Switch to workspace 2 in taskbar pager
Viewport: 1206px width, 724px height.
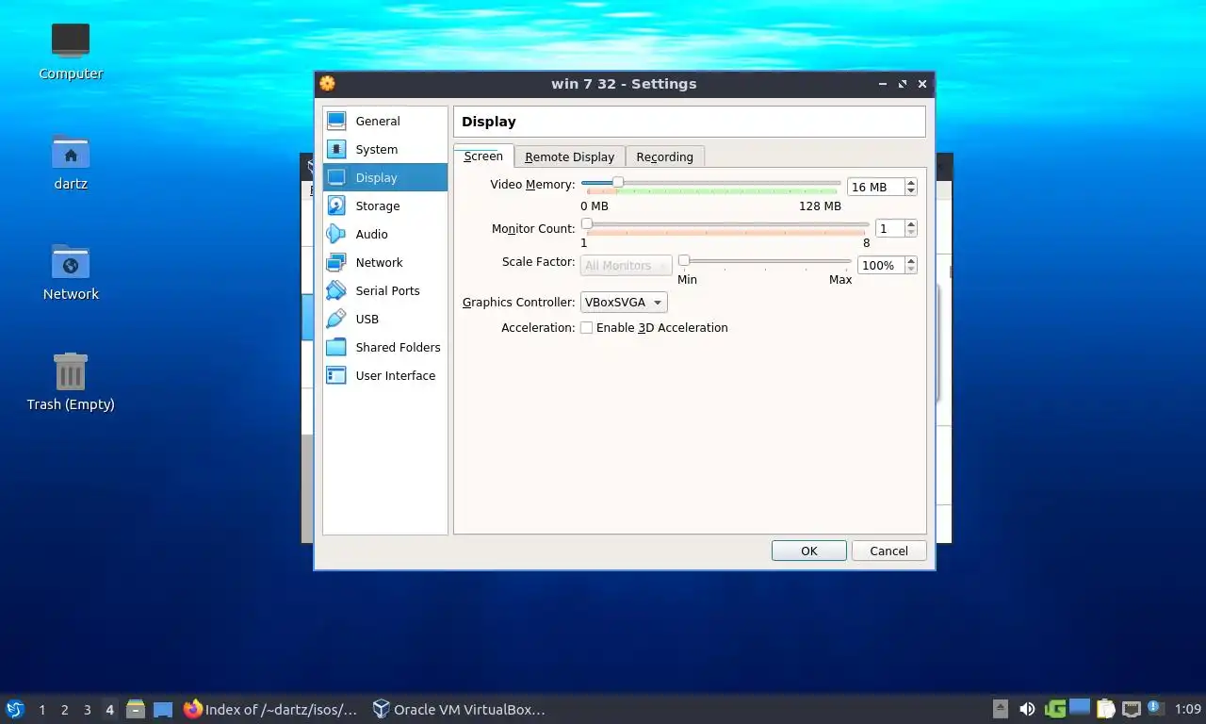tap(64, 710)
